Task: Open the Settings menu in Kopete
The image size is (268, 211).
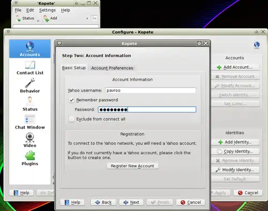Action: (47, 10)
